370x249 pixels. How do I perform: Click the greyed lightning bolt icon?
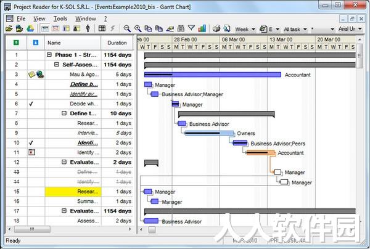tap(113, 28)
